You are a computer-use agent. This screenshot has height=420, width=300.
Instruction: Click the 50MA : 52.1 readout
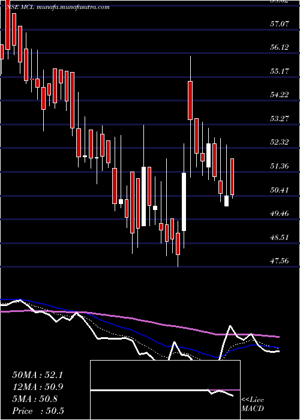tap(37, 375)
